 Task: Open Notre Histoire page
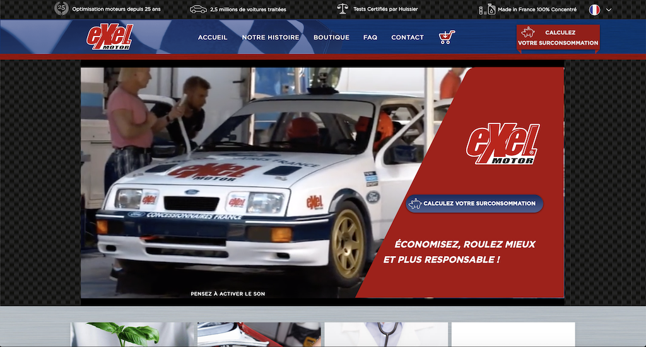coord(271,37)
